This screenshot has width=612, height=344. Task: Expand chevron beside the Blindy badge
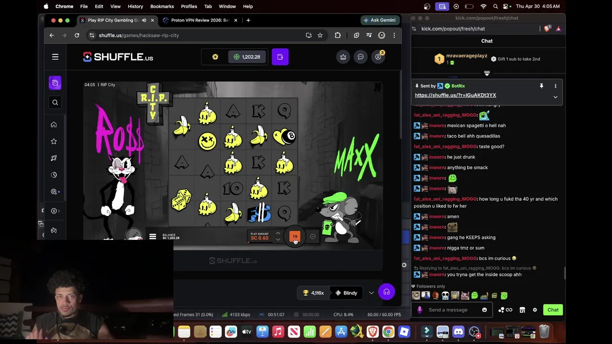point(372,293)
